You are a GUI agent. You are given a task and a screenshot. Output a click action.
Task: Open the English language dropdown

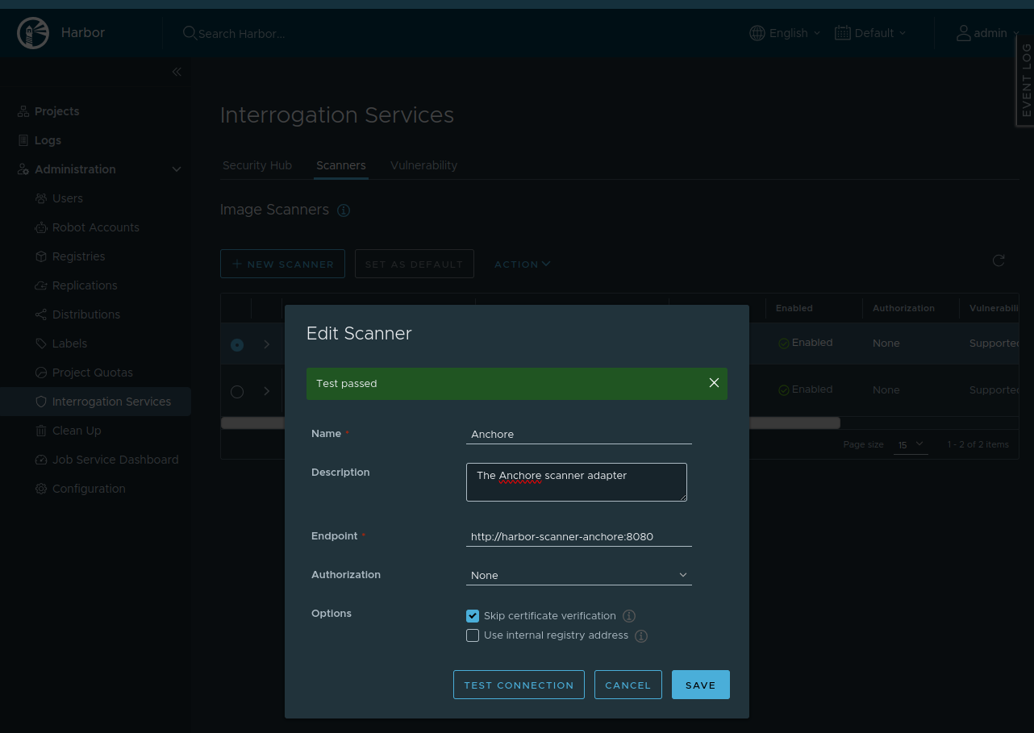click(785, 33)
